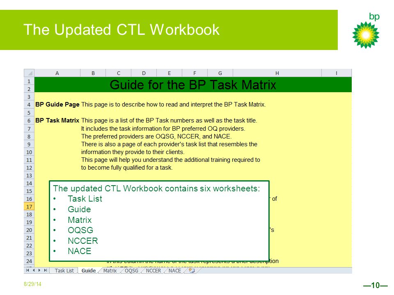The width and height of the screenshot is (394, 295).
Task: Select column G header
Action: tap(220, 73)
